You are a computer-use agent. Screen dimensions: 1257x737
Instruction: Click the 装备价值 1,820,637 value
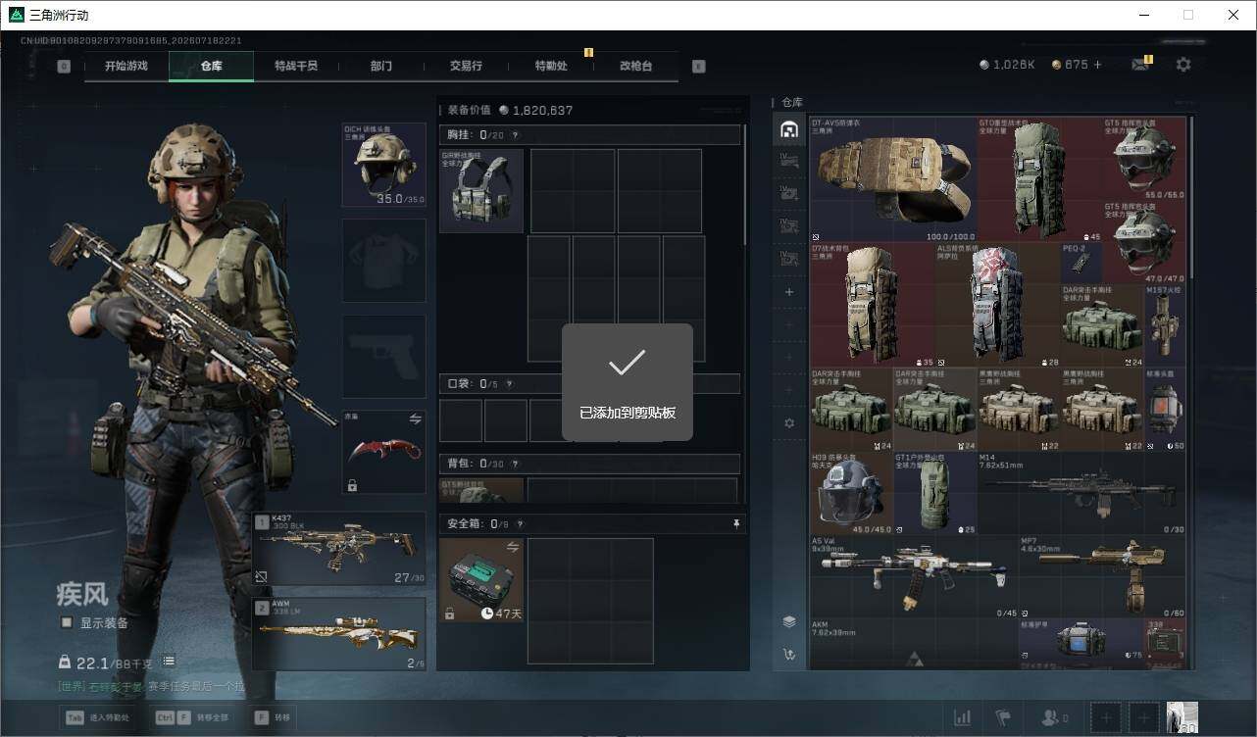[x=510, y=111]
